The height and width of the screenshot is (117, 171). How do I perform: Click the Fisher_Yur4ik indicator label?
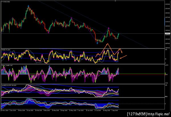pos(7,66)
